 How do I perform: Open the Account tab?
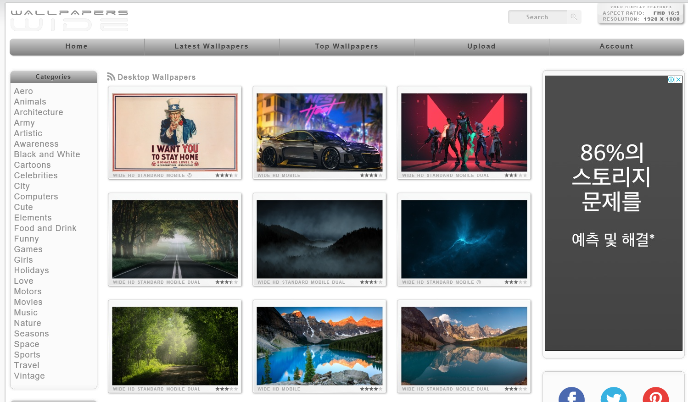(x=616, y=46)
